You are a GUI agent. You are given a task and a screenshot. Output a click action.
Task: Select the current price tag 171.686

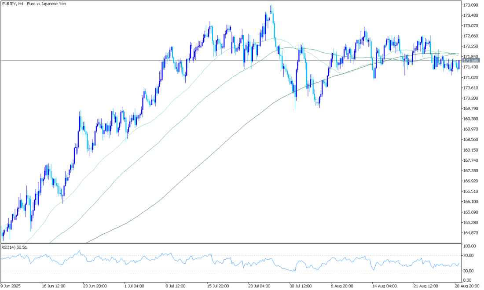tap(470, 61)
